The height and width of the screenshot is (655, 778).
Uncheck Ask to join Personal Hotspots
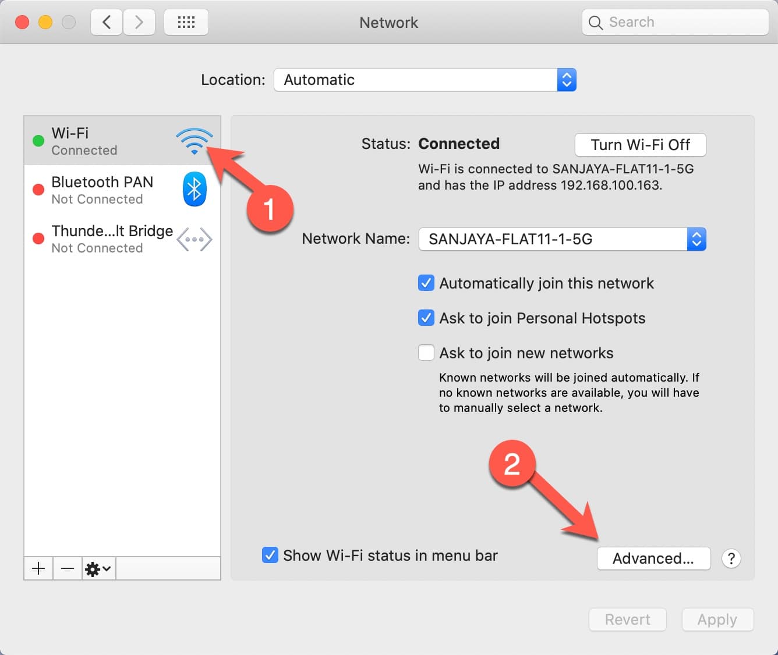click(x=426, y=318)
